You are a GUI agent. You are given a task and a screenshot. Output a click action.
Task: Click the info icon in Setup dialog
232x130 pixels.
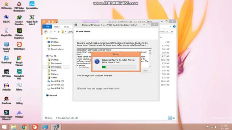click(x=97, y=61)
